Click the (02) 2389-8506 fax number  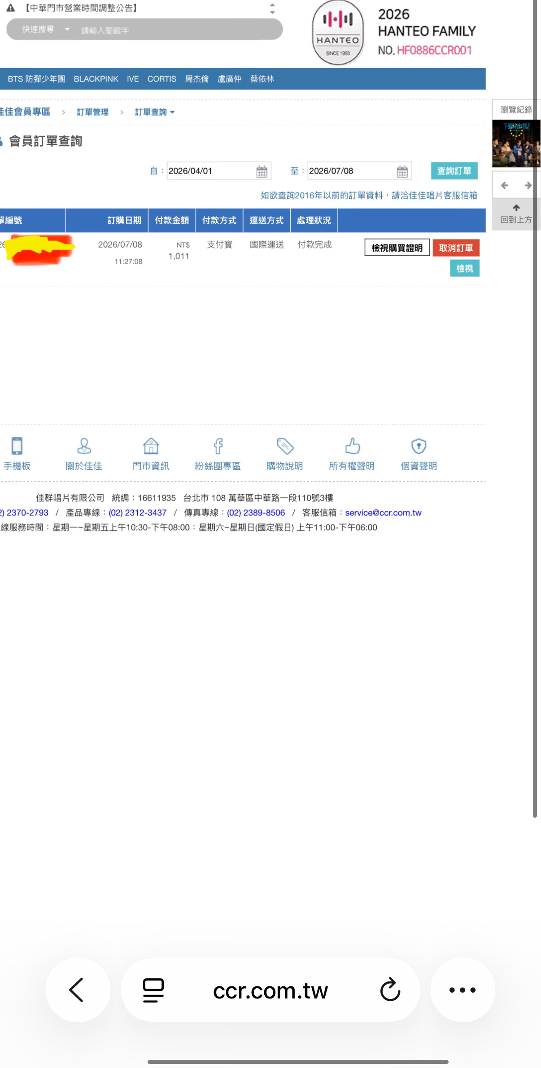click(256, 513)
